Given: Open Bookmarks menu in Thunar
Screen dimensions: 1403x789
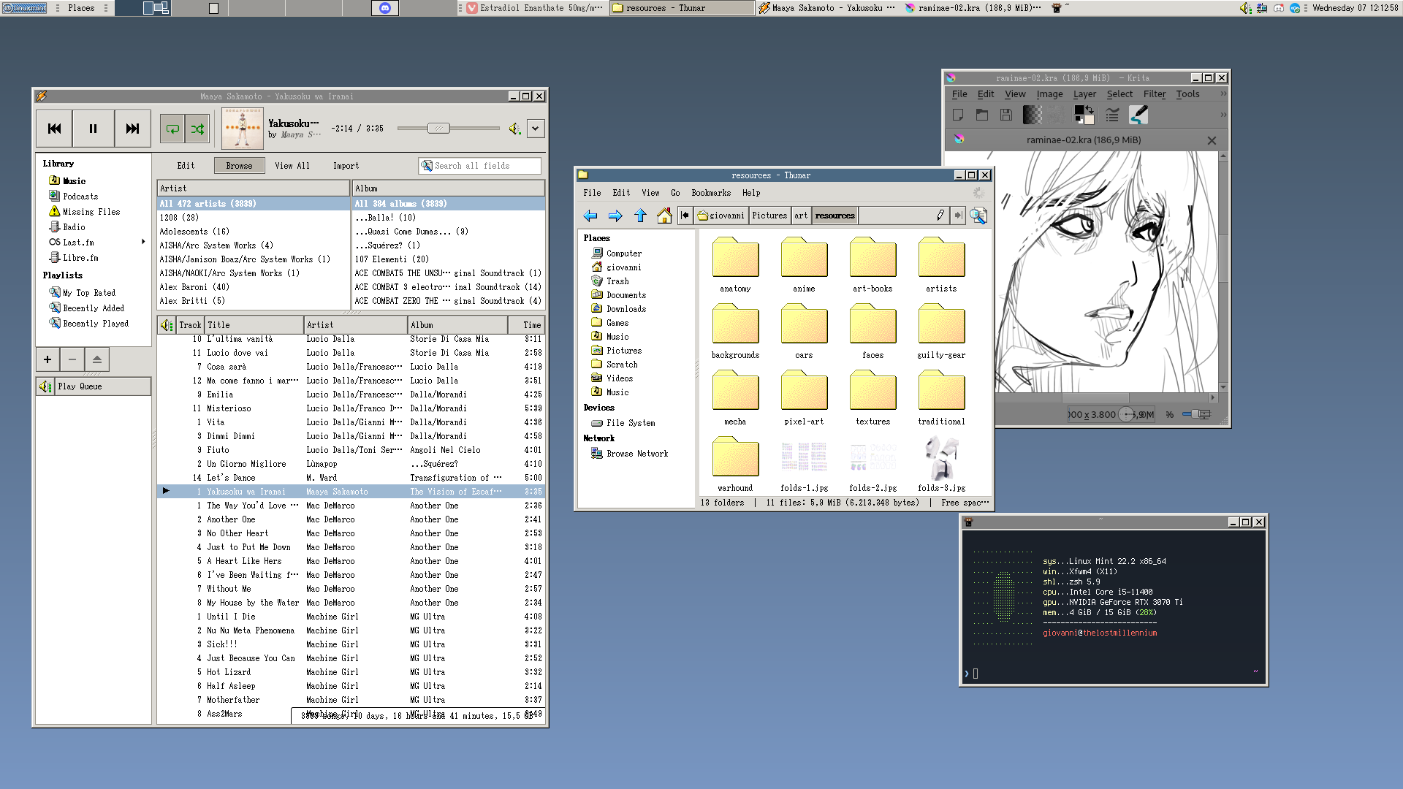Looking at the screenshot, I should 710,193.
